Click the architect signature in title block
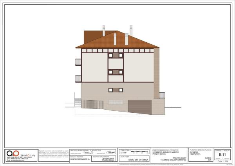235x166 pixels. (x=111, y=152)
